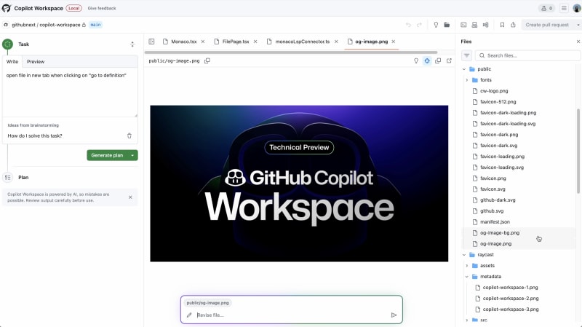Click the Search files input field
Viewport: 582px width, 327px height.
527,55
